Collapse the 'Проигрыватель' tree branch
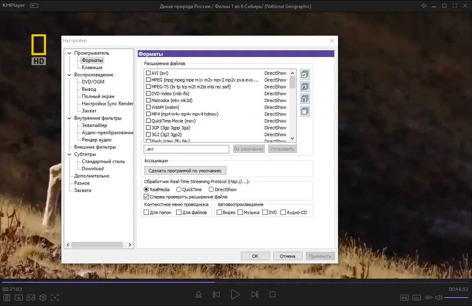 coord(69,53)
